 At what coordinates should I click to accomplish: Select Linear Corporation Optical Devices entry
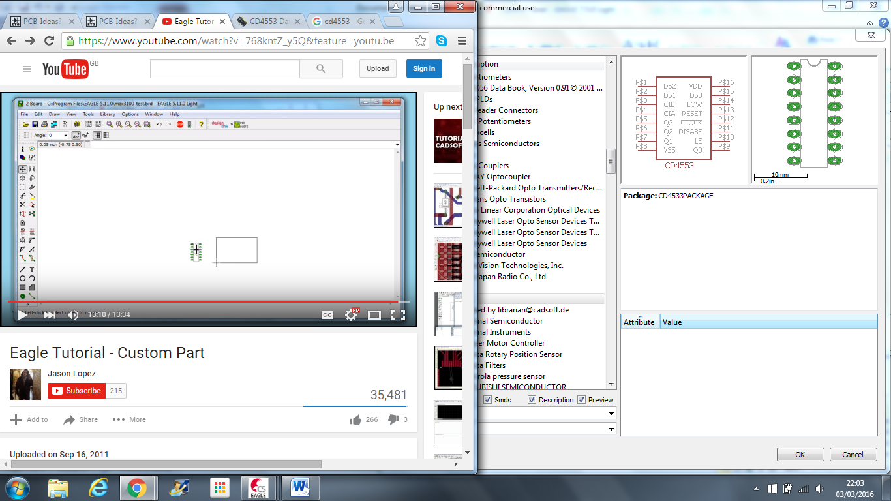coord(540,210)
